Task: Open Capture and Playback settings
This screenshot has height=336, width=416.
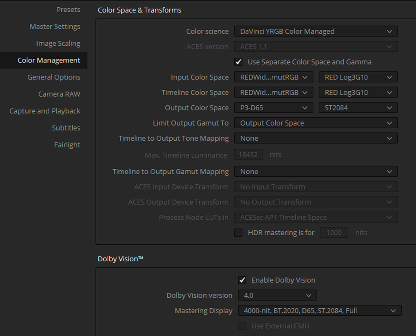Action: coord(45,111)
